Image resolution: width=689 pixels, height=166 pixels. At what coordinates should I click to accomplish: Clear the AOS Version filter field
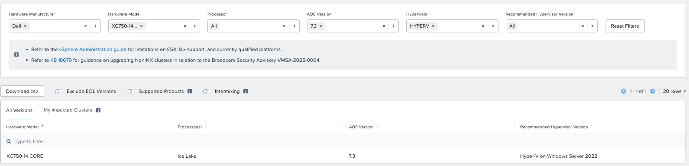[x=384, y=26]
